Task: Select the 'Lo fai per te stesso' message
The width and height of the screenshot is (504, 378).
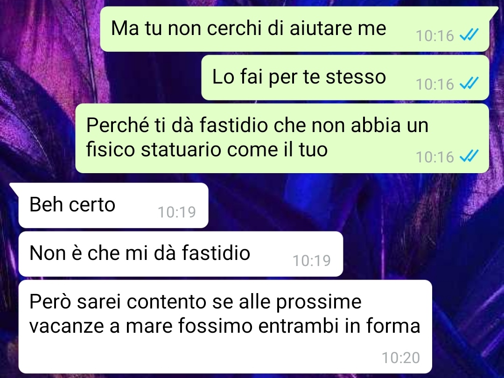Action: point(345,77)
